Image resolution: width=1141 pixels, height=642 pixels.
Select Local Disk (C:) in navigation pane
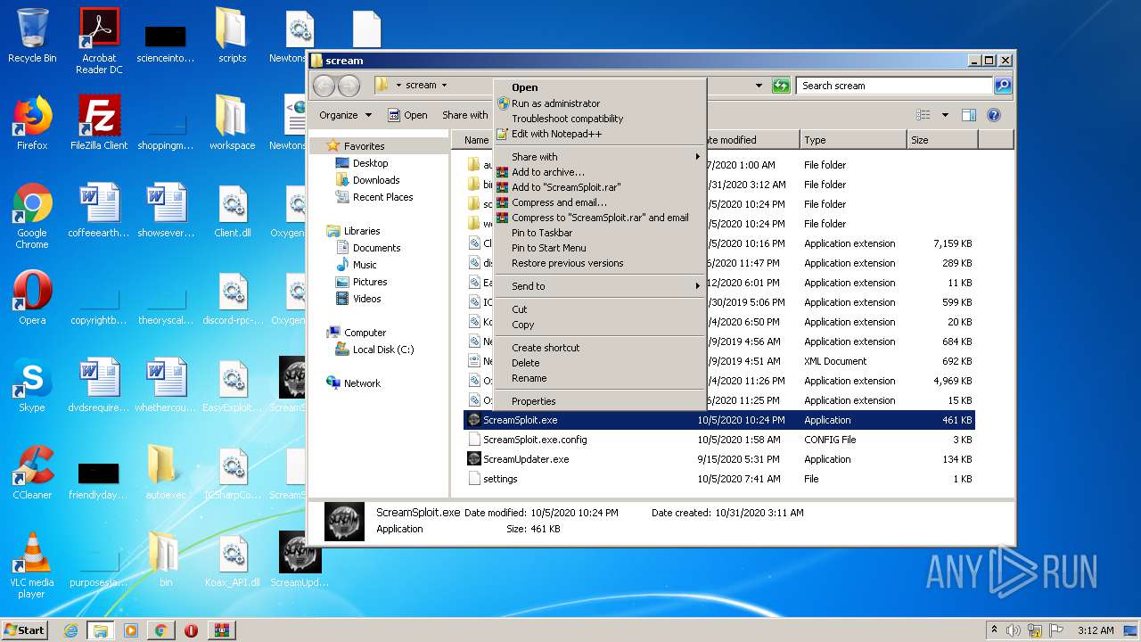coord(374,350)
